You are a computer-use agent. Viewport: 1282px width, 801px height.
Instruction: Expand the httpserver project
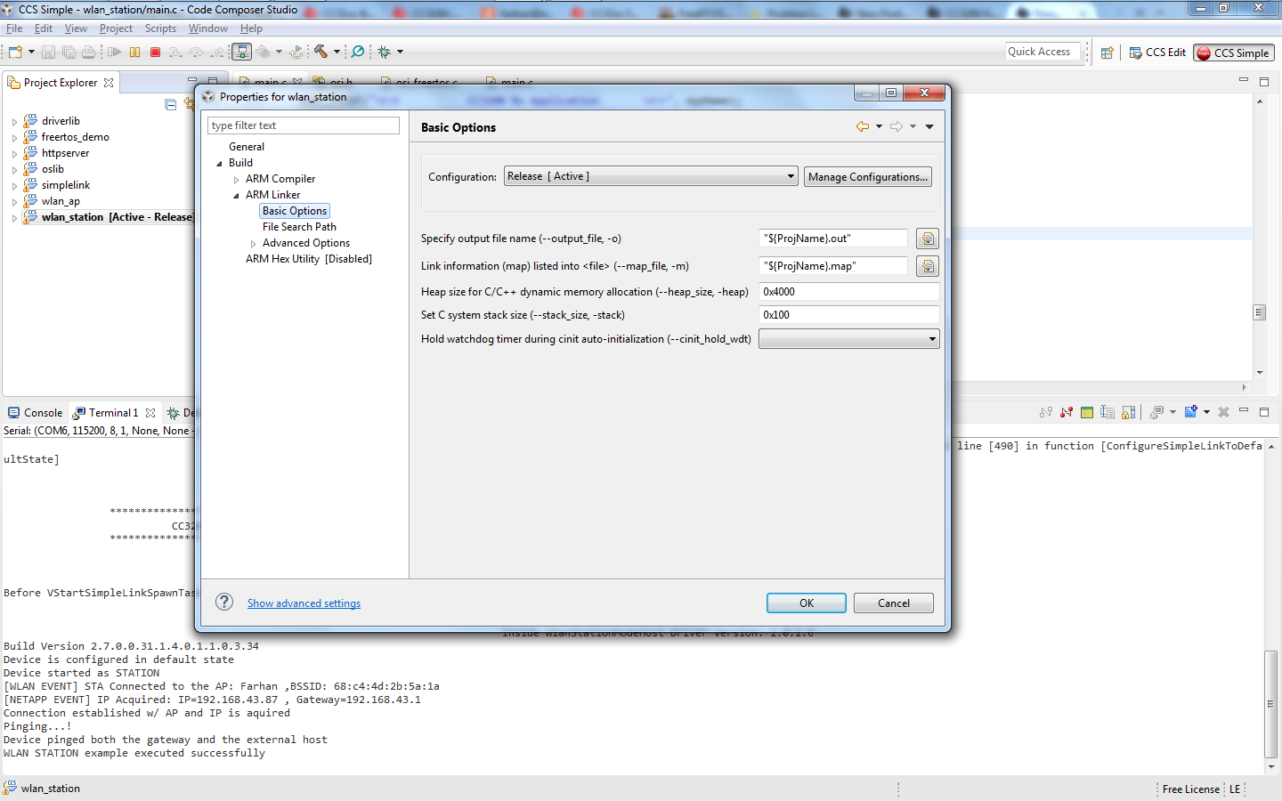[x=14, y=154]
